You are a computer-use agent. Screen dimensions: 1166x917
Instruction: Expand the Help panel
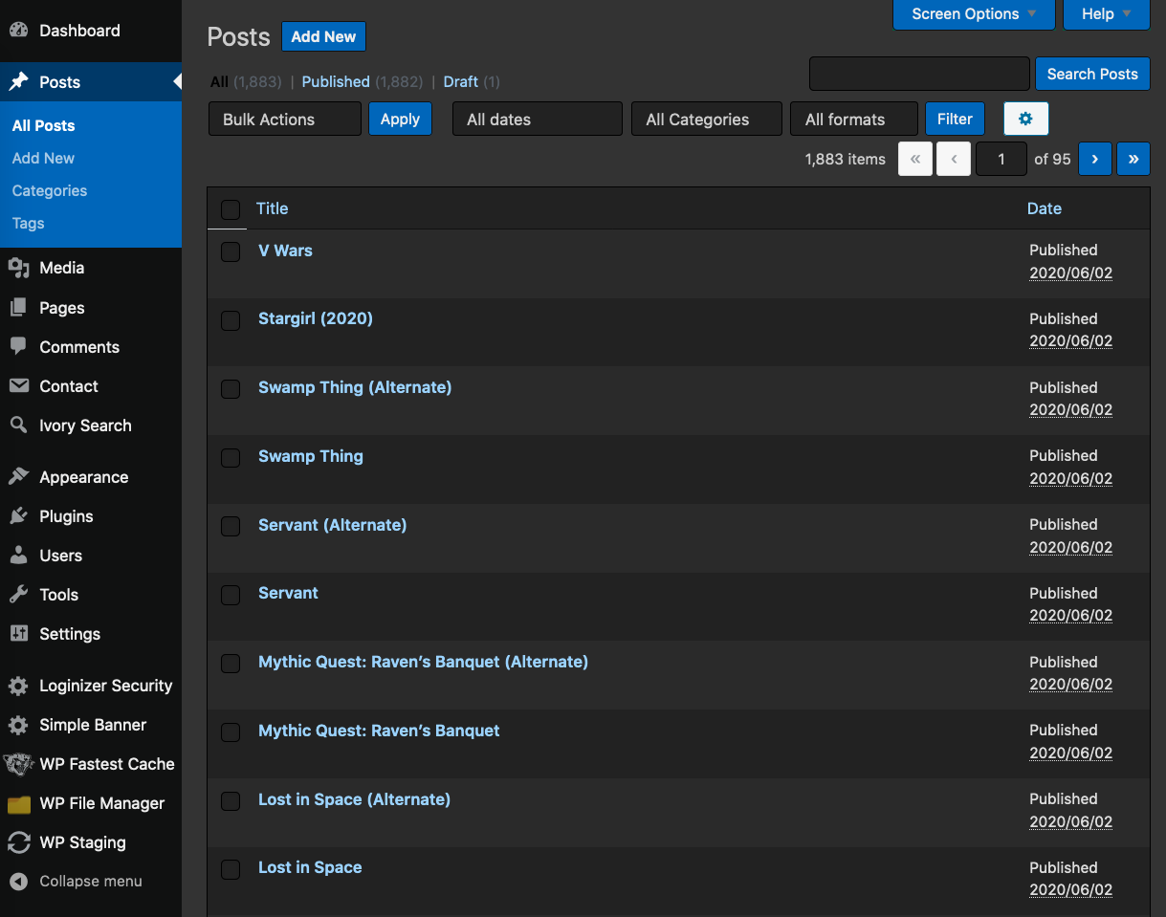(1106, 14)
